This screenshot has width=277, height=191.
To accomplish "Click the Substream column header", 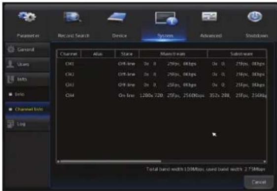I will (x=237, y=54).
